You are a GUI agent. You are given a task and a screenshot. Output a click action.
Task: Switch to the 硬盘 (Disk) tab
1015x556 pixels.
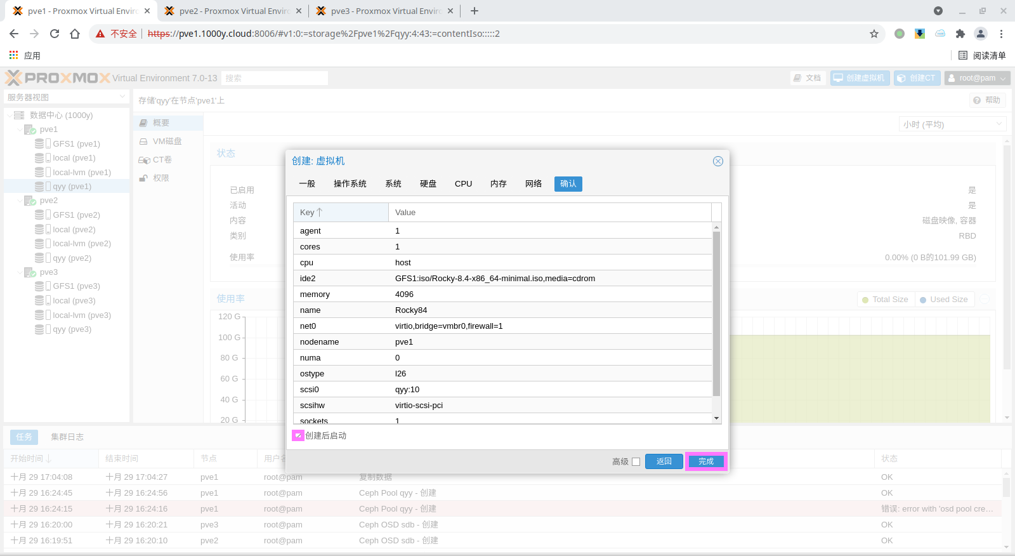[x=428, y=184]
